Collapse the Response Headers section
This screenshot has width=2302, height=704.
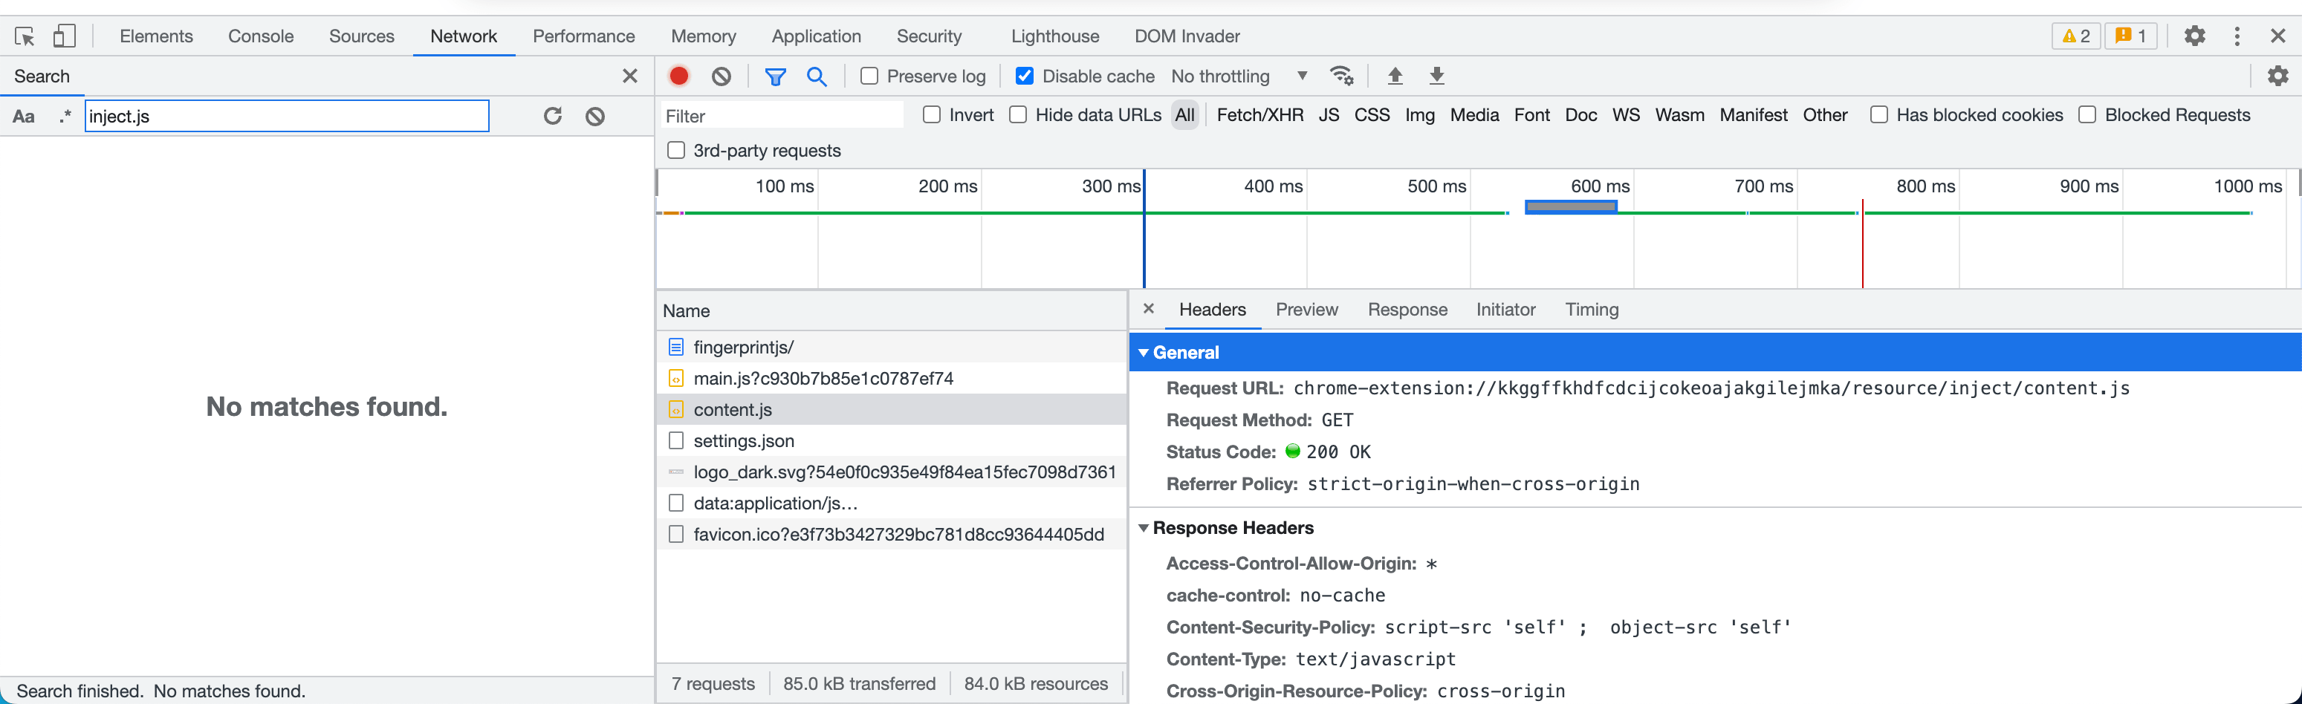click(1144, 528)
